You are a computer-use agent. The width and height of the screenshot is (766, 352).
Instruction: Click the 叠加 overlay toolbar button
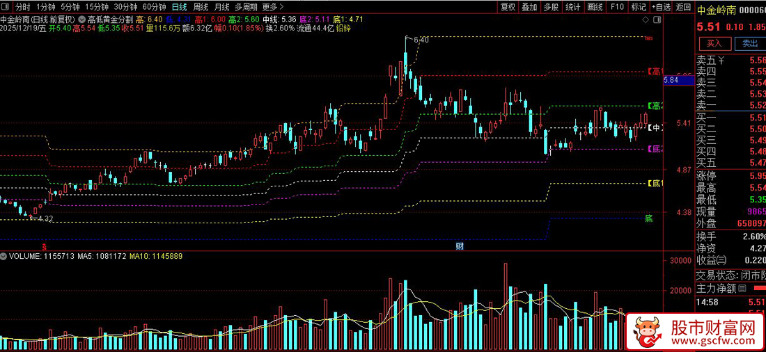529,7
